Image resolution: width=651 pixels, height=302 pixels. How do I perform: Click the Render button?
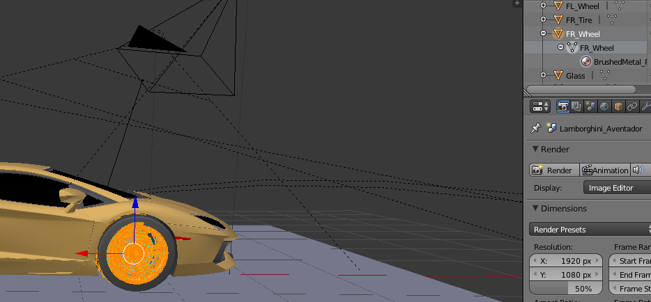pyautogui.click(x=554, y=170)
